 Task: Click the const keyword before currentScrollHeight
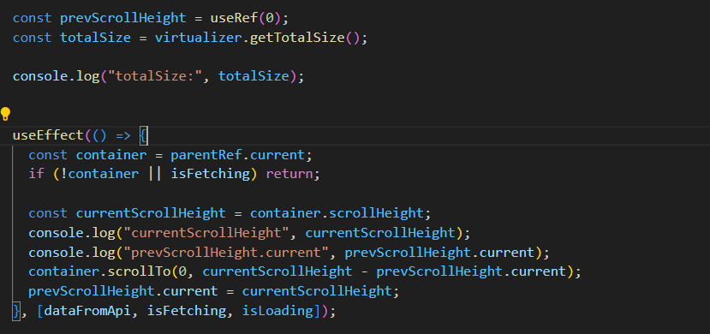tap(48, 213)
